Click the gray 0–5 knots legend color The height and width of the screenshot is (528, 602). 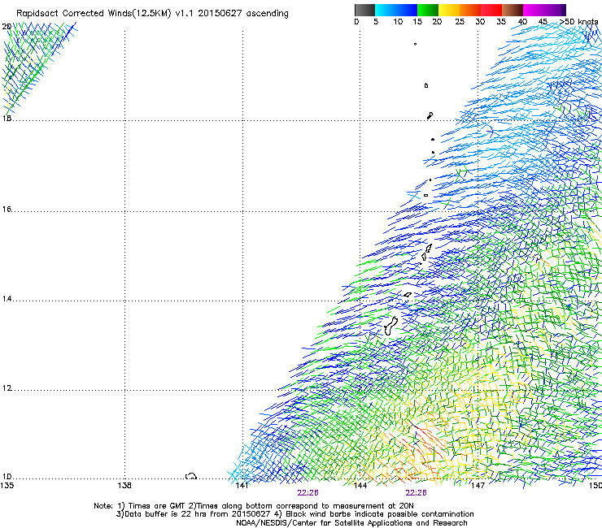point(364,10)
